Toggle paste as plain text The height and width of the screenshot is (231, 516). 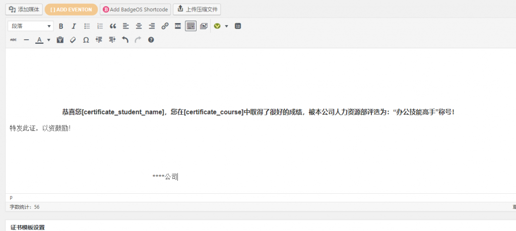click(x=60, y=40)
